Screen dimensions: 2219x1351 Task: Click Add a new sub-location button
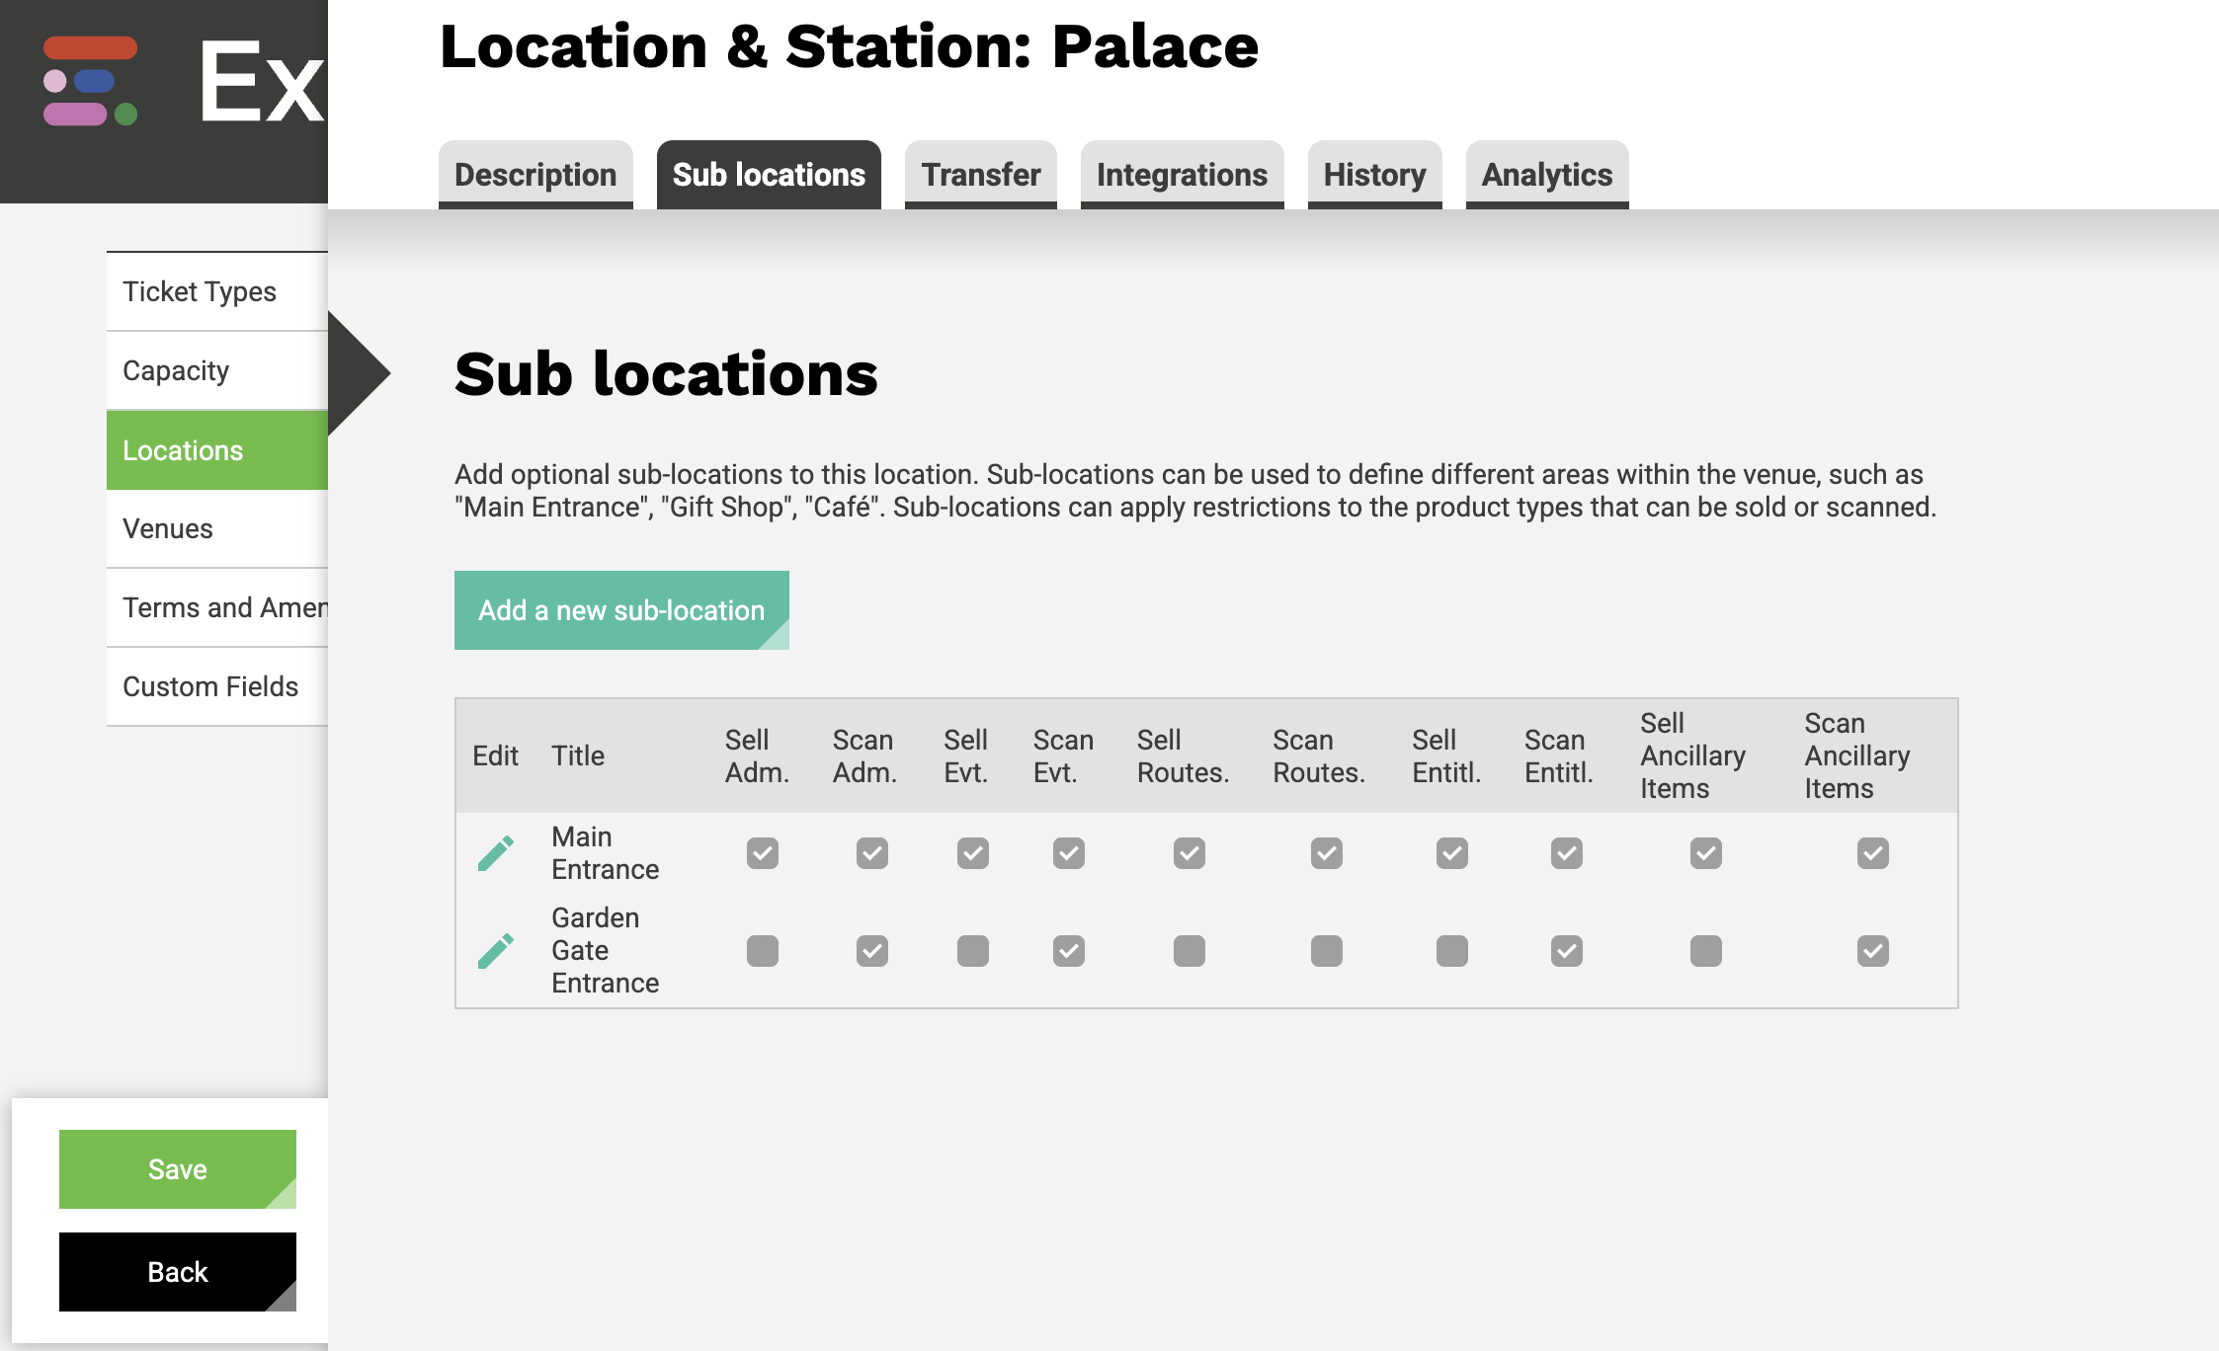pyautogui.click(x=621, y=610)
